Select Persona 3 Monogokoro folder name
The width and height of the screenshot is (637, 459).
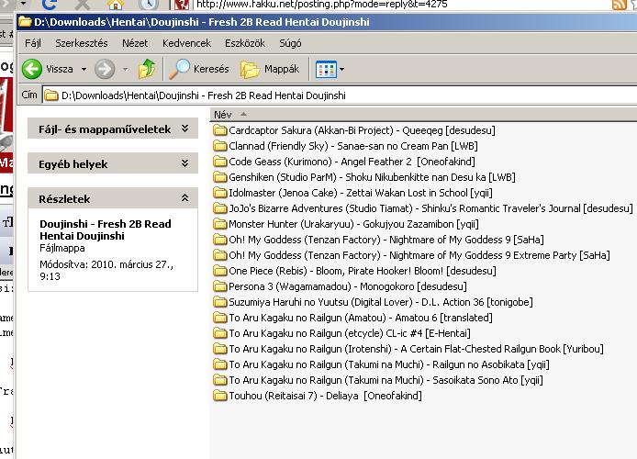[348, 286]
